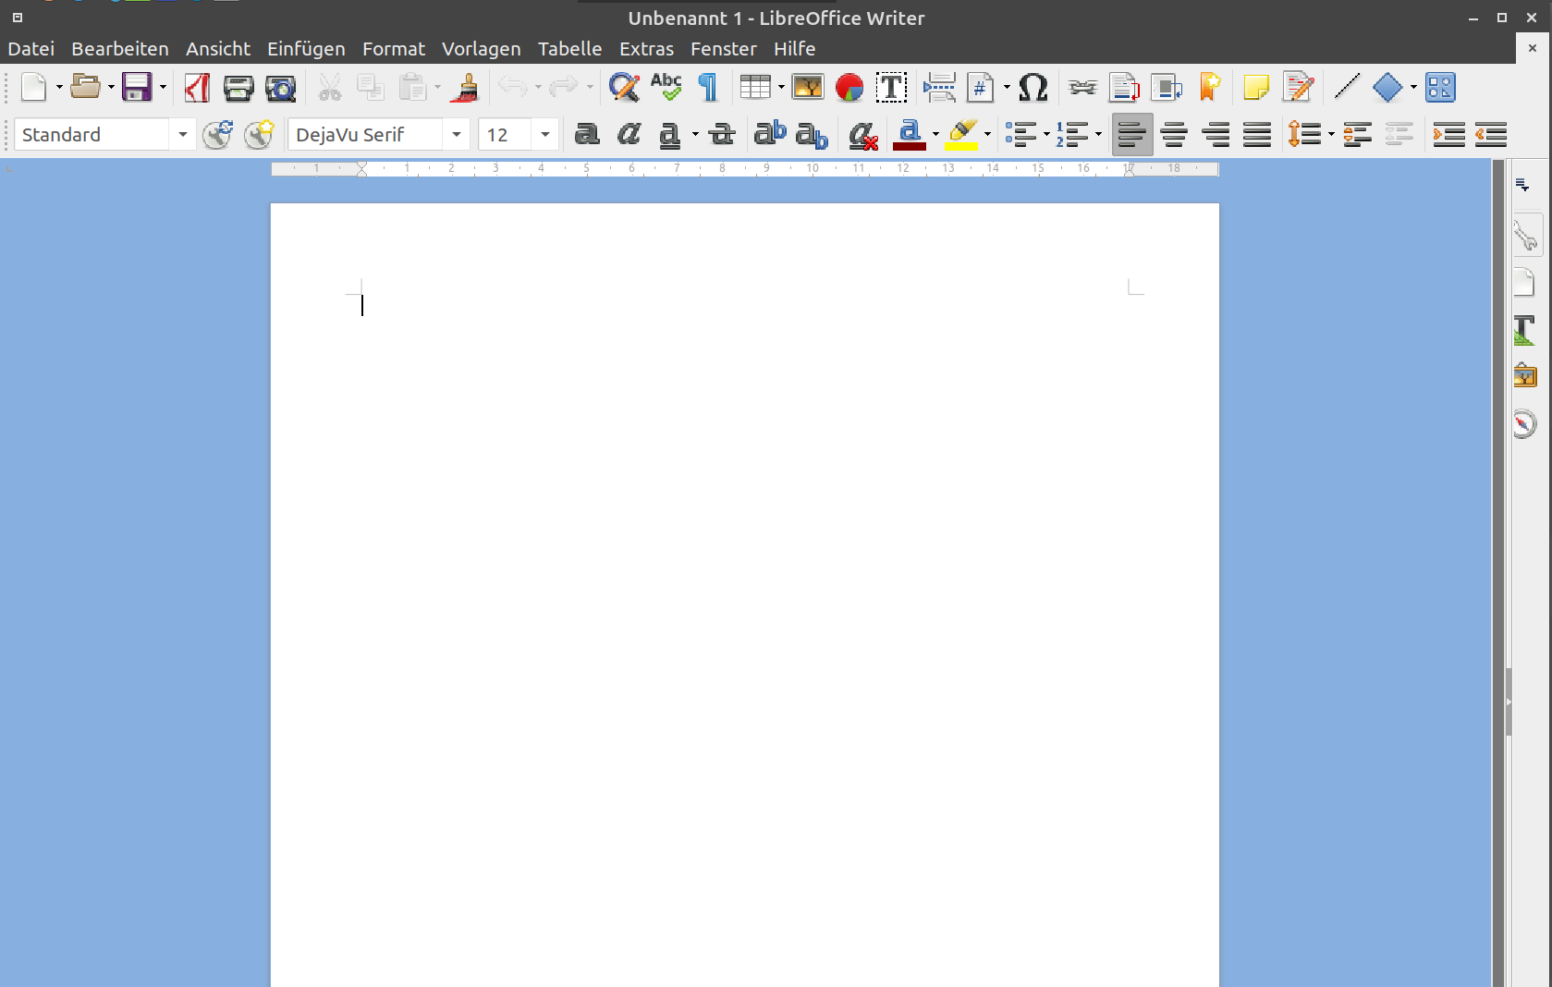Export the document directly as PDF
This screenshot has width=1552, height=987.
point(196,88)
